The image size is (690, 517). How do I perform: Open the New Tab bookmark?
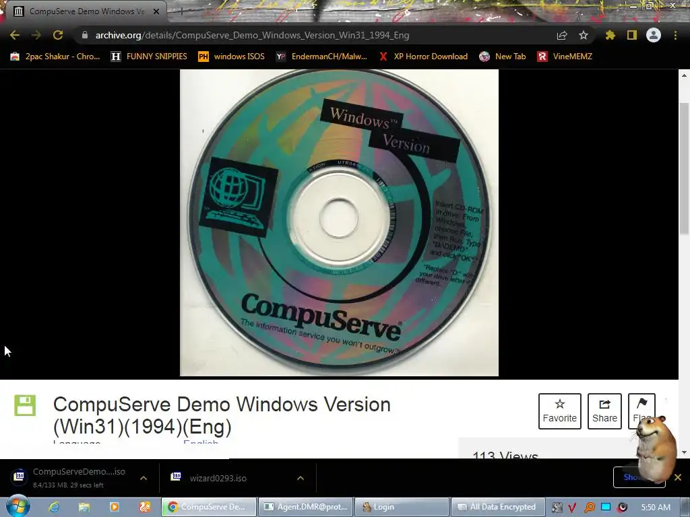[503, 57]
